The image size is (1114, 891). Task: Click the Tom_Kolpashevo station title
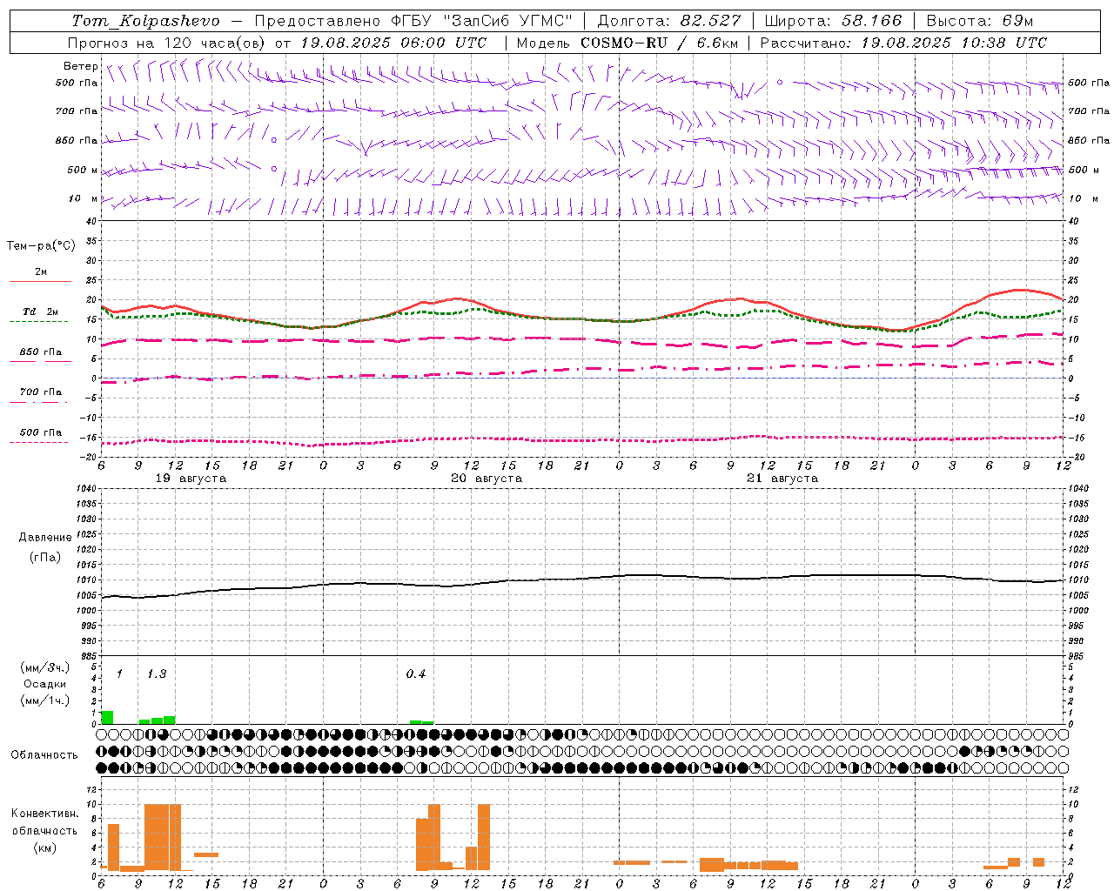(x=146, y=21)
